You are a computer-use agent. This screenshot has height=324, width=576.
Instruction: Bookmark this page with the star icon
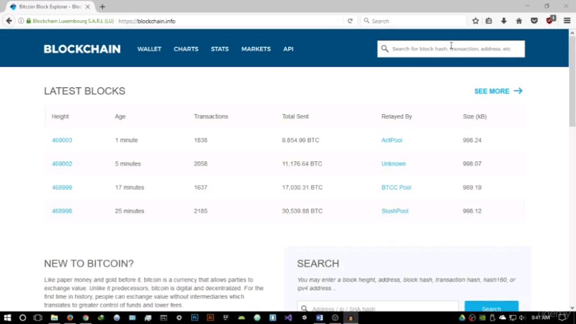point(475,21)
